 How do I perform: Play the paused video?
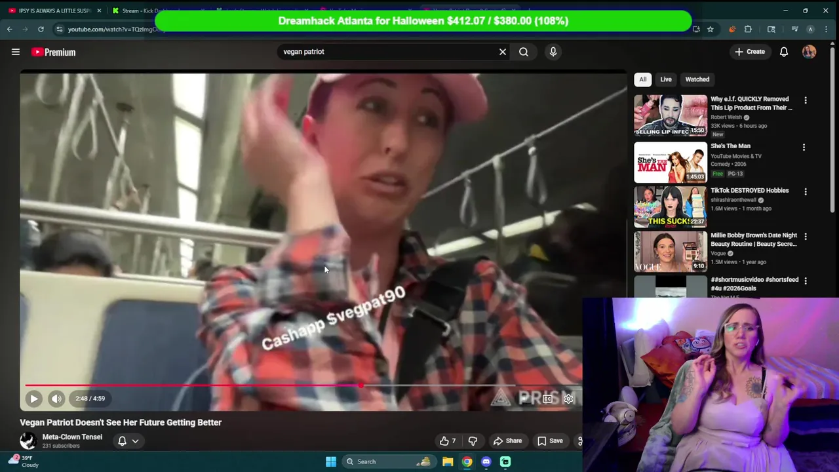point(34,399)
